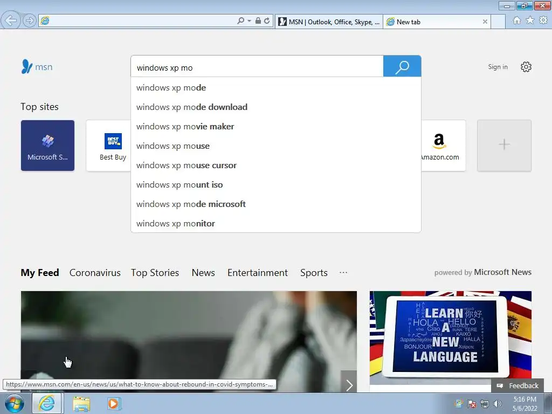
Task: Expand more feed categories ellipsis
Action: point(343,272)
